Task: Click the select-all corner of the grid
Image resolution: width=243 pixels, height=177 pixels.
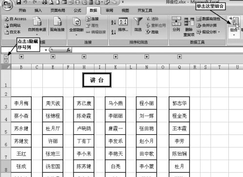Action: [x=6, y=67]
